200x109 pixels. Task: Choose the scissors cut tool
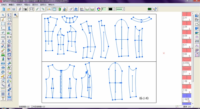[3, 46]
